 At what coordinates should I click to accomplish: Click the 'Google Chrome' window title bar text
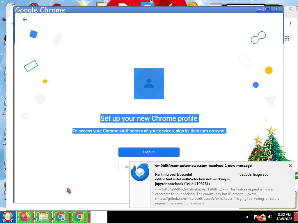[40, 10]
